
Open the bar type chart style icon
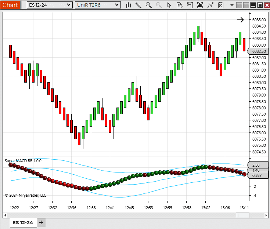click(128, 5)
